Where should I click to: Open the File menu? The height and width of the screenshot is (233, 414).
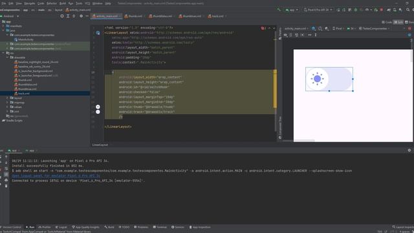[x=4, y=3]
